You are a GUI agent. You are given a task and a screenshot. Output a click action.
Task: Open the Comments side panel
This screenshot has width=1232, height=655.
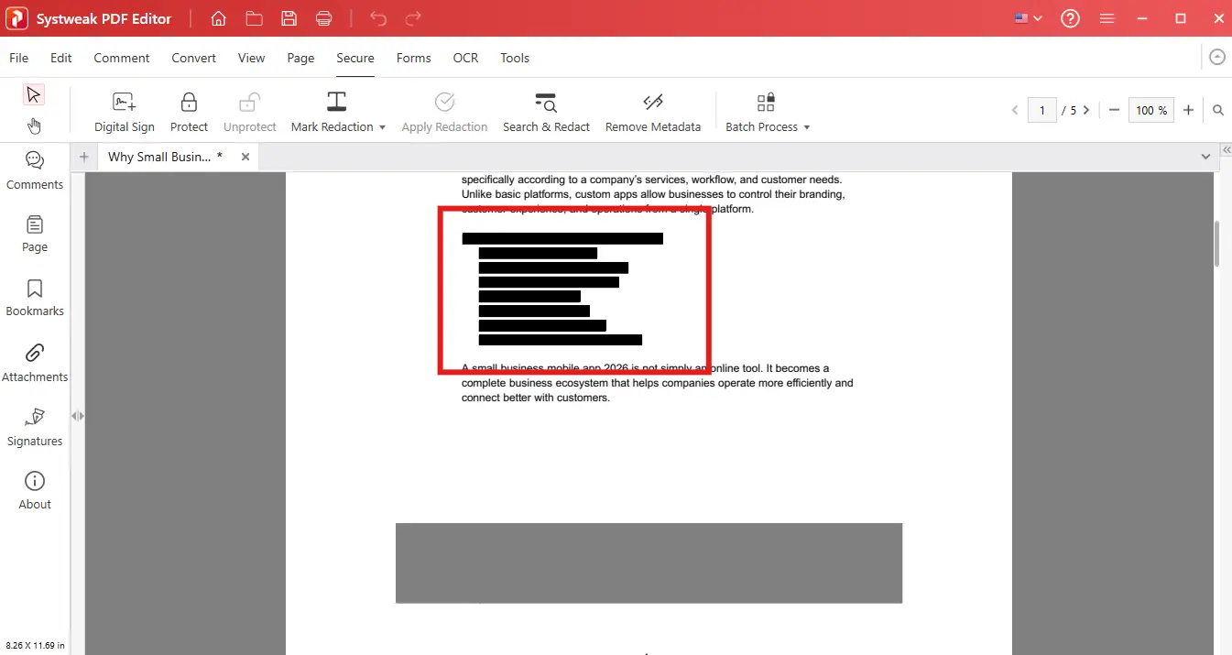(35, 170)
